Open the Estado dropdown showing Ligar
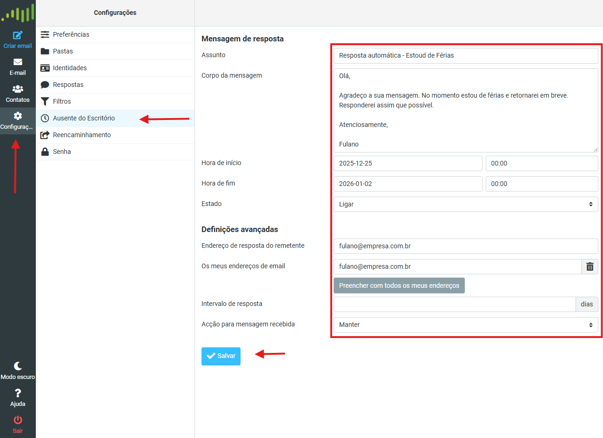Viewport: 603px width, 438px height. point(465,204)
